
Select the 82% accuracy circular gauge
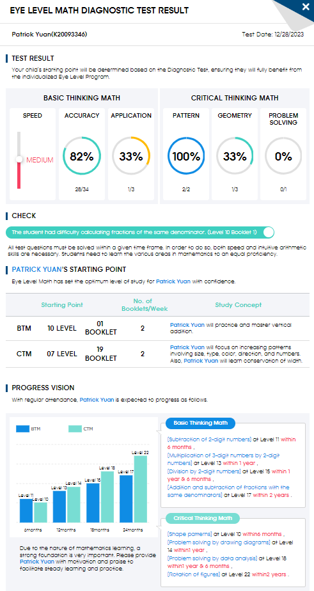pos(81,157)
